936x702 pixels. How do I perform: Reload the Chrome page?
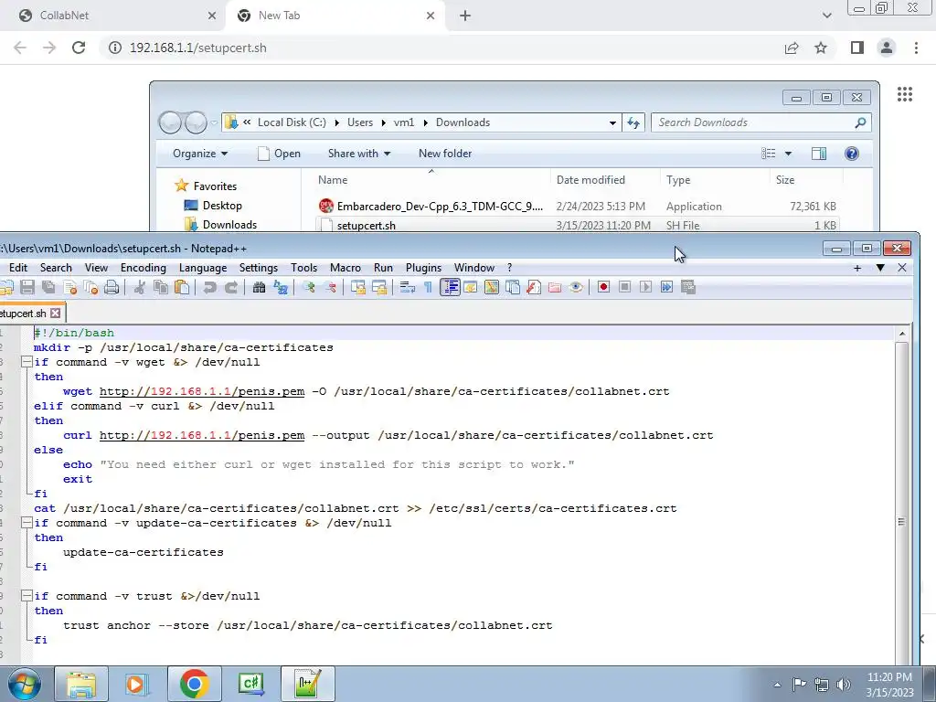79,48
